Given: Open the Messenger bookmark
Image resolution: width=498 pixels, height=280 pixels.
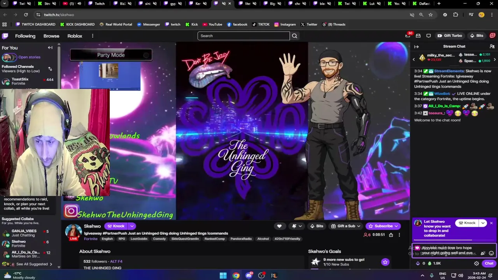Looking at the screenshot, I should click(148, 24).
